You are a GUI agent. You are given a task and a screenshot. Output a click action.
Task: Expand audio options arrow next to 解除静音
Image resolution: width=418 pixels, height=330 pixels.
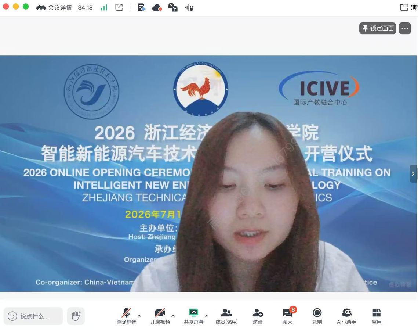139,316
